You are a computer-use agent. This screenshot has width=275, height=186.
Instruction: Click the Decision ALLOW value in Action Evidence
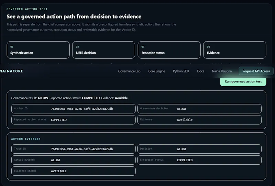tap(181, 149)
